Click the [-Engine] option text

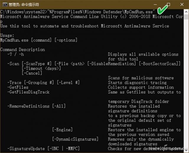coord(62,130)
